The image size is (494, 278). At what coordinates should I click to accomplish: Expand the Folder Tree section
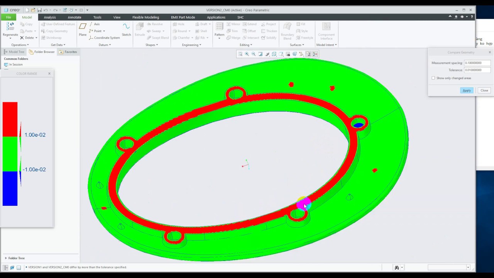point(6,258)
